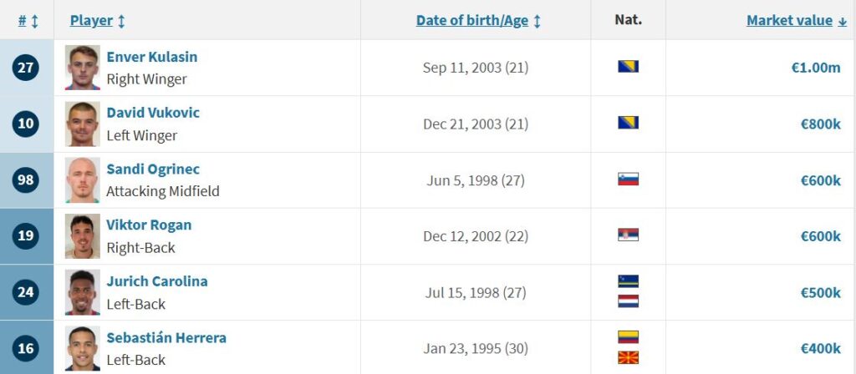Click Slovenia flag next to Sandi Ogrinec
The width and height of the screenshot is (856, 374).
(x=628, y=179)
